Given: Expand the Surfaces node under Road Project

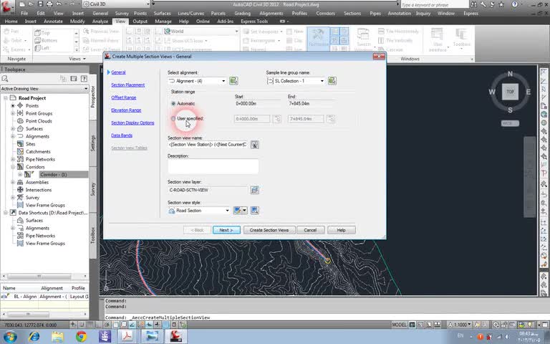Looking at the screenshot, I should tap(13, 129).
